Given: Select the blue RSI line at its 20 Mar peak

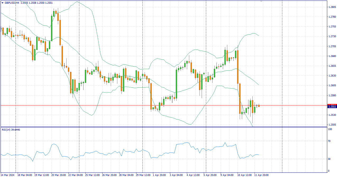Looking at the screenshot, I should click(54, 144).
